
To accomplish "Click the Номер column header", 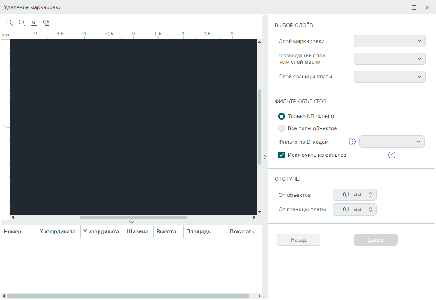I will [13, 232].
